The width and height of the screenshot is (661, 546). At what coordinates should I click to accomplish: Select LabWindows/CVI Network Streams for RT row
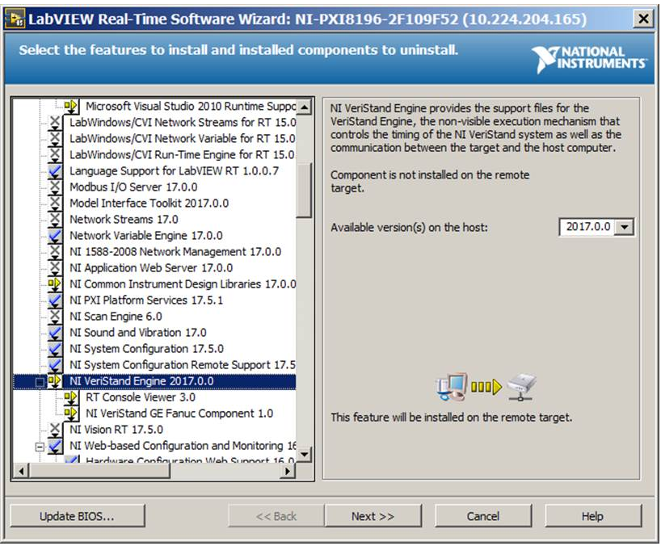[183, 122]
